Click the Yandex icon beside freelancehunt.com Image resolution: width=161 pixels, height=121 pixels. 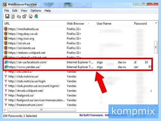tap(6, 105)
